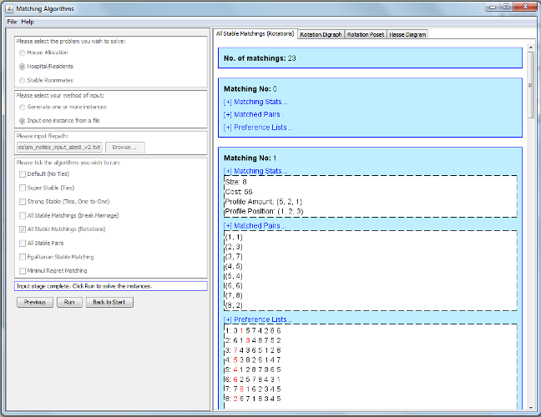Click the Back to Start button
Image resolution: width=541 pixels, height=417 pixels.
[109, 302]
